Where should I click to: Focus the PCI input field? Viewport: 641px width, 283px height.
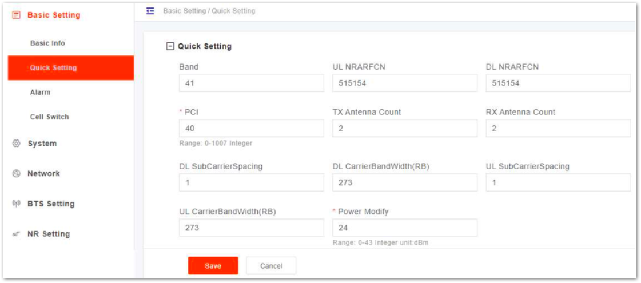click(252, 129)
